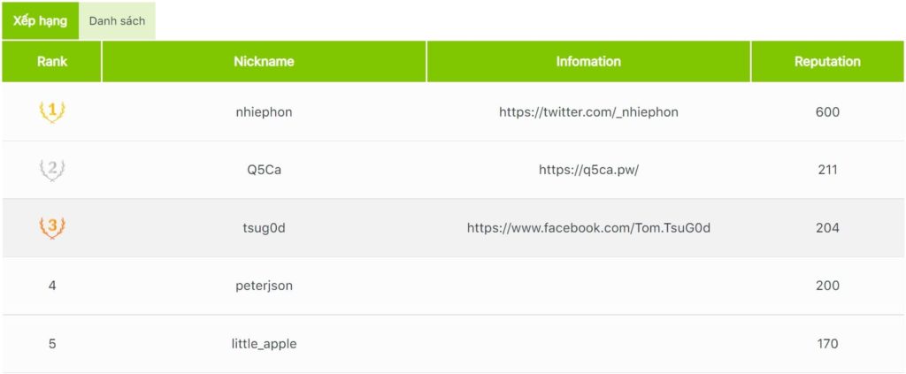Click the rank number 4 cell
906x374 pixels.
[52, 286]
